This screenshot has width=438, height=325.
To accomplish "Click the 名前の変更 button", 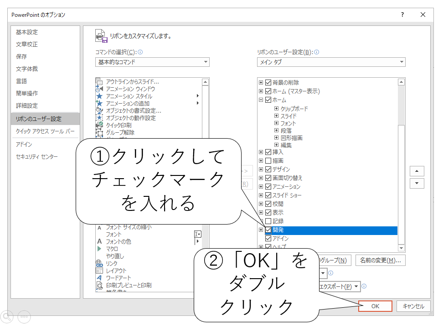I will click(x=380, y=260).
